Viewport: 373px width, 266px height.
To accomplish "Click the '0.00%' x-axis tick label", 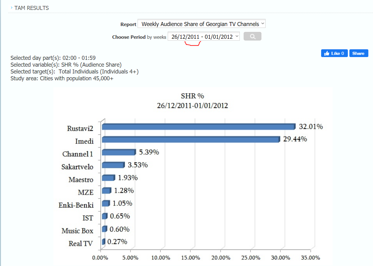I will pos(100,258).
